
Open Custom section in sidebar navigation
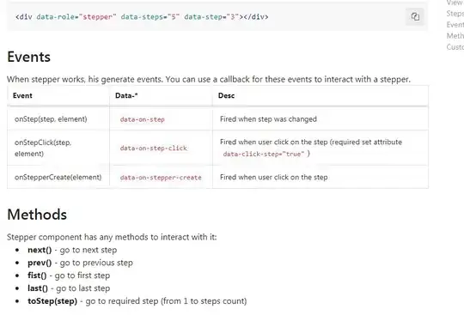455,47
